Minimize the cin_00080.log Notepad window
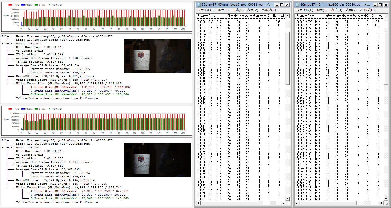The width and height of the screenshot is (391, 208). [x=375, y=5]
